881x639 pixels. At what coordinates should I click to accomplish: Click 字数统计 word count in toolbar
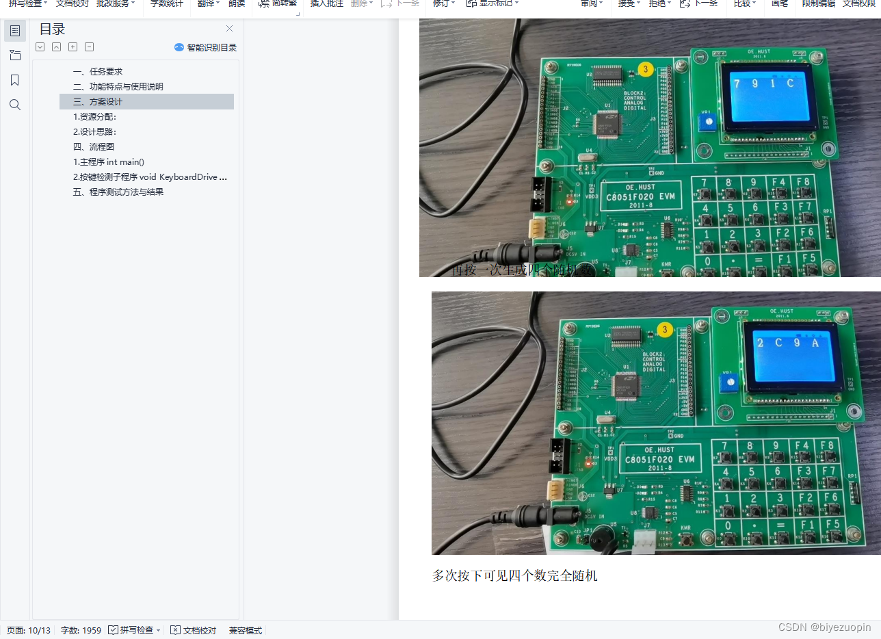(166, 3)
